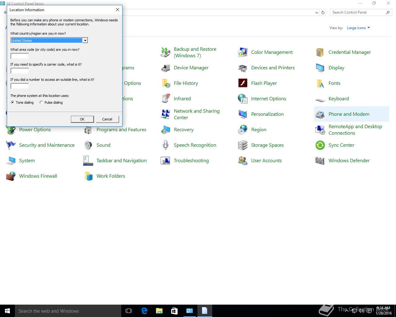Open the Phone and Modem icon
Viewport: 396px width, 317px height.
320,114
